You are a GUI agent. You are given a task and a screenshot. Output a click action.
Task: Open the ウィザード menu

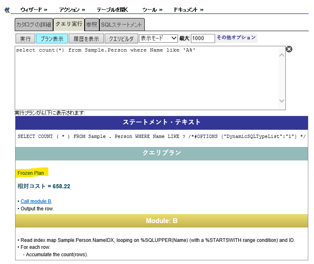pyautogui.click(x=34, y=9)
